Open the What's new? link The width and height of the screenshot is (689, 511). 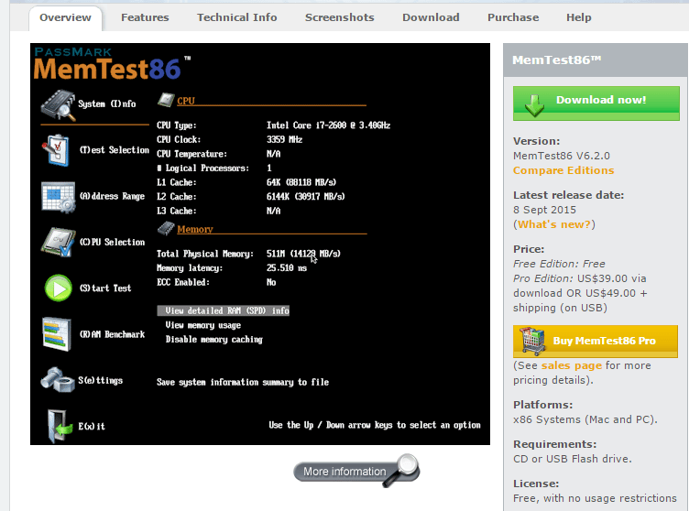click(x=554, y=224)
